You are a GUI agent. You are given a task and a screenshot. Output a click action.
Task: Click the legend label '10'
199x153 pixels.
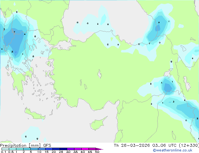39,152
